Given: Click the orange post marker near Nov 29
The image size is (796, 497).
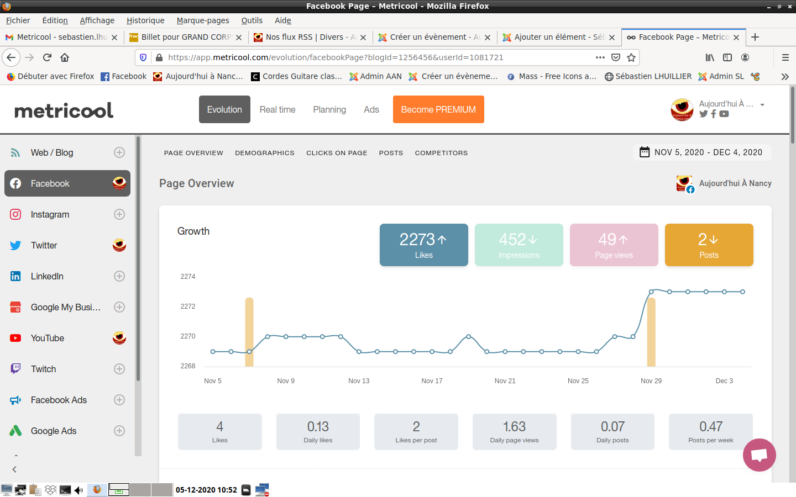Looking at the screenshot, I should (651, 332).
